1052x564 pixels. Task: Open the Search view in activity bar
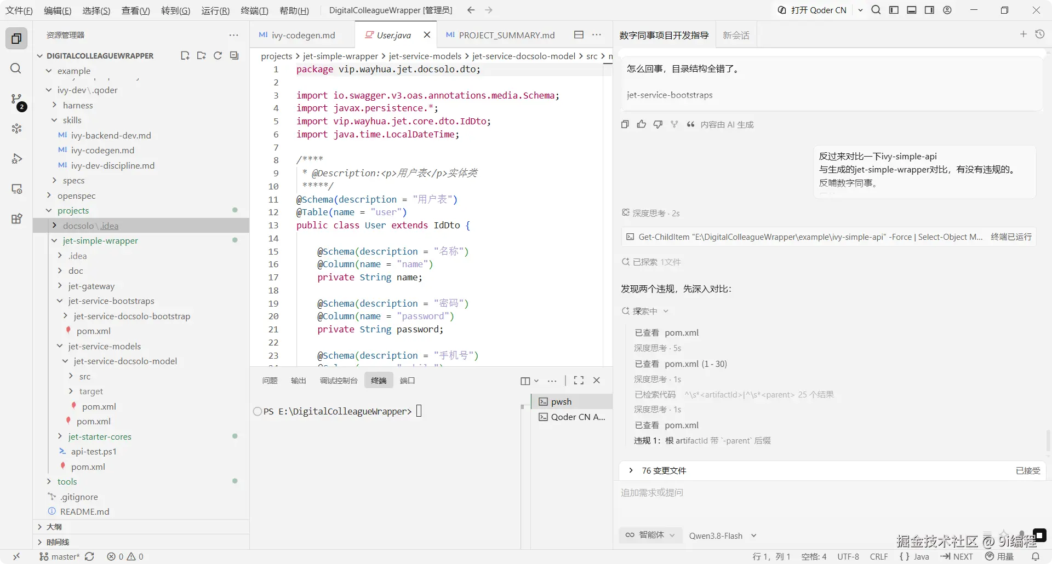[16, 68]
